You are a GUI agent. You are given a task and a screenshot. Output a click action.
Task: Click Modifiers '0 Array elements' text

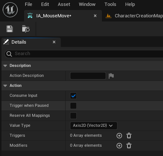[x=86, y=146]
